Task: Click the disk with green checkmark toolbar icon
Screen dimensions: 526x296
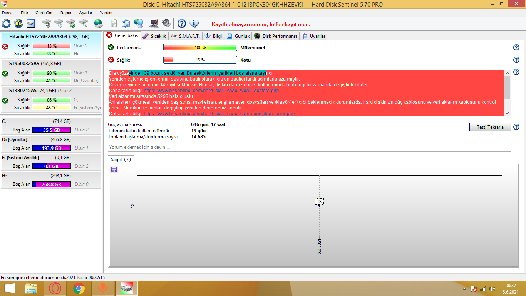Action: (71, 24)
